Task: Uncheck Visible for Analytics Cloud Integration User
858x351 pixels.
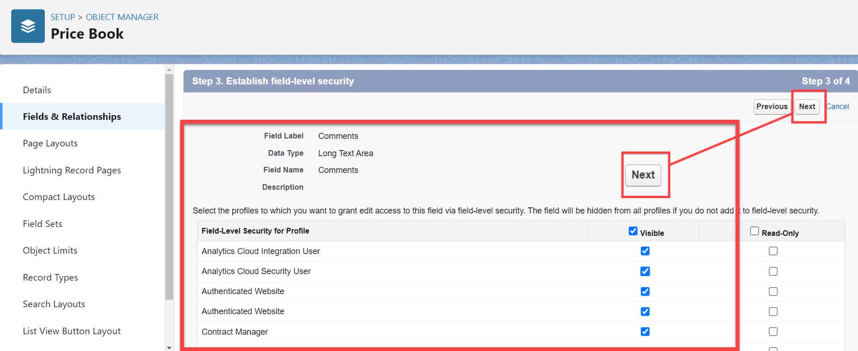Action: coord(645,251)
